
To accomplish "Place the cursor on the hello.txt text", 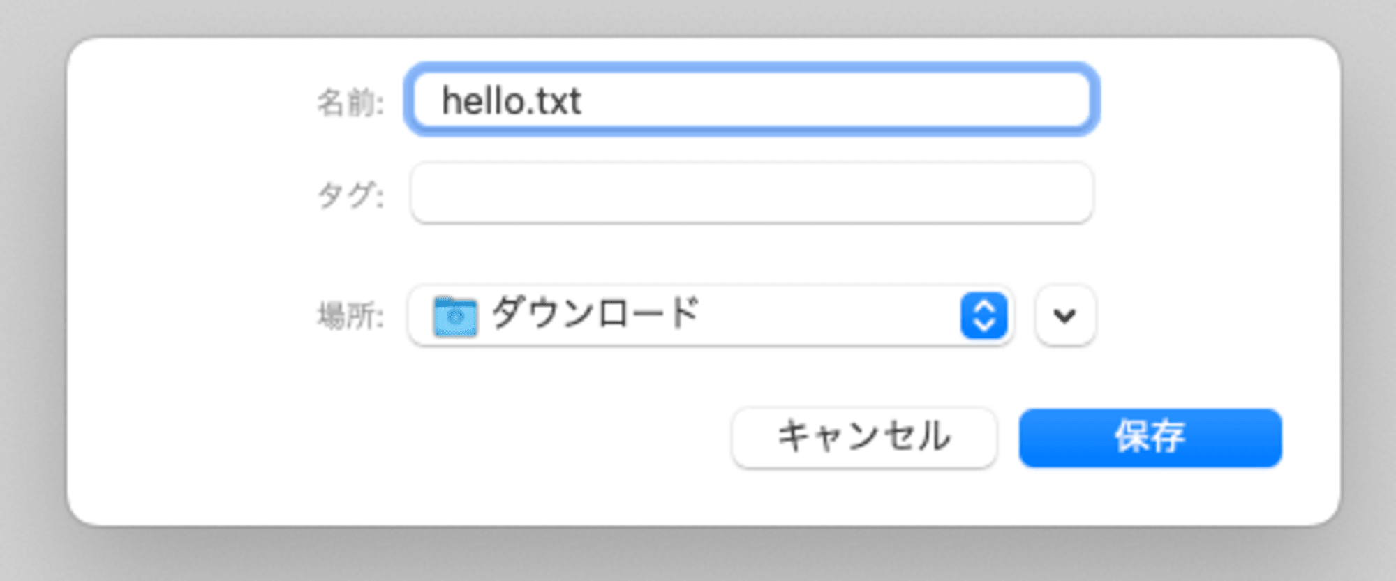I will (x=512, y=101).
